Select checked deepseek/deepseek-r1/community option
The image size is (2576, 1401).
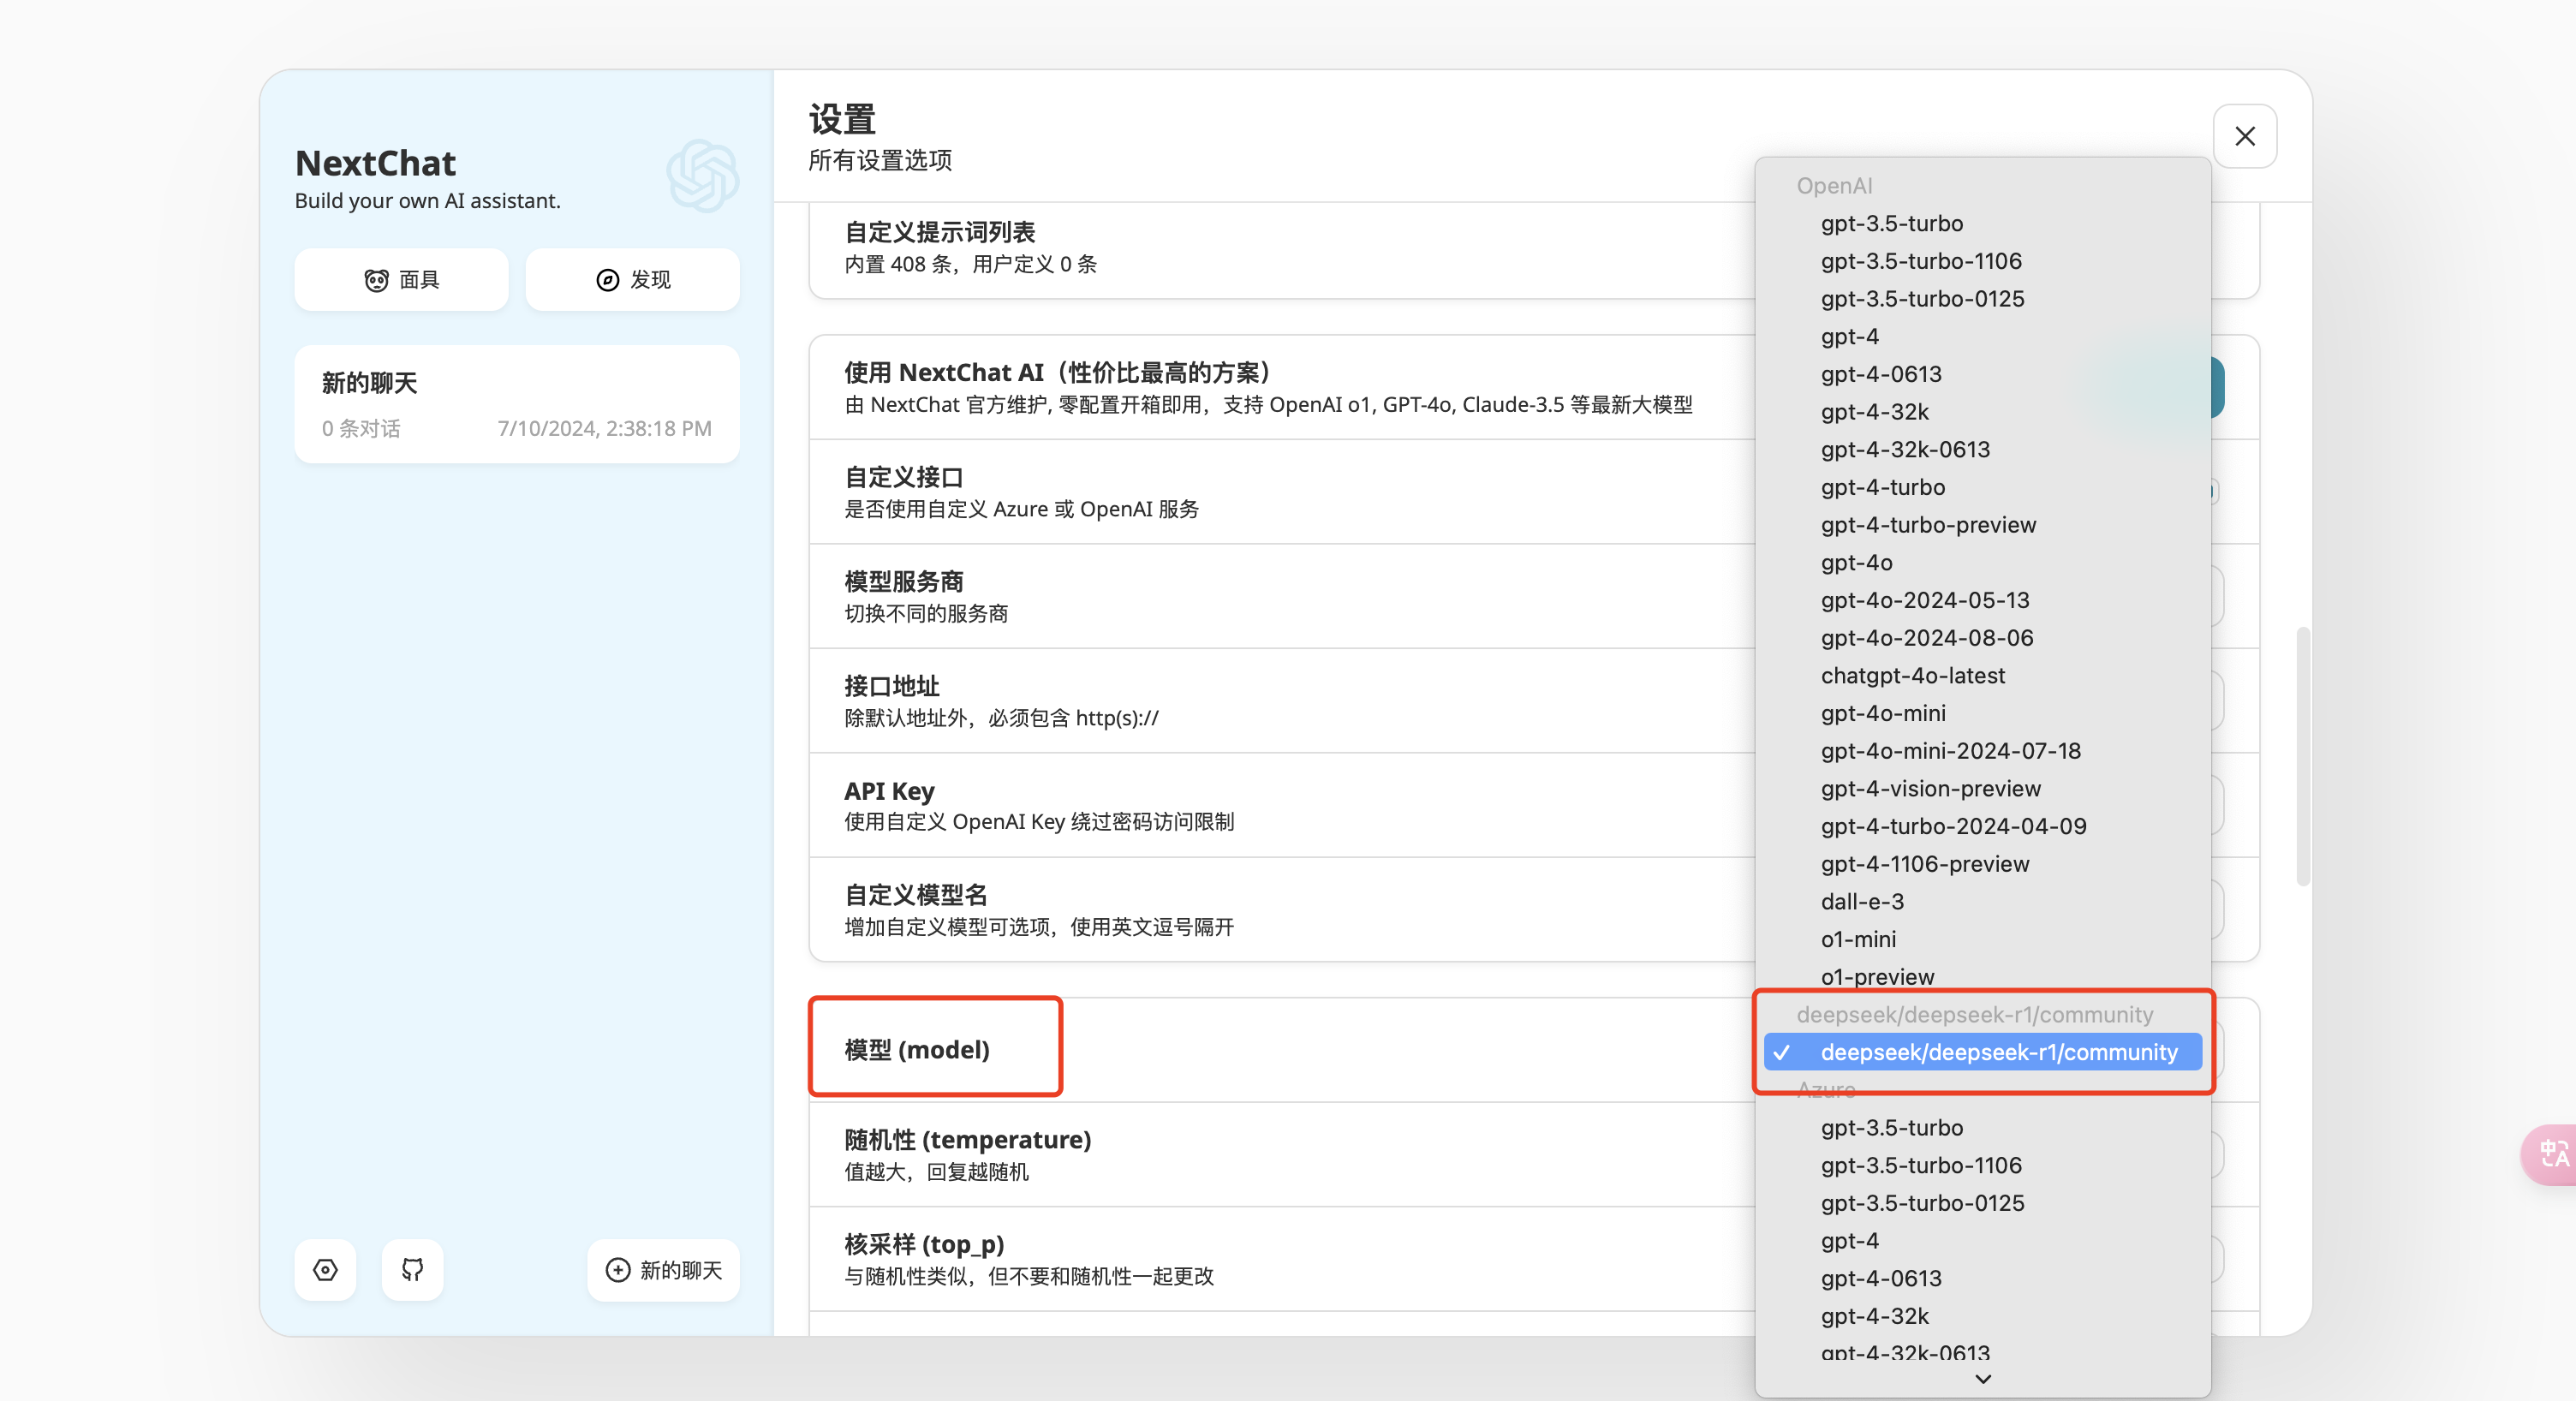1983,1052
